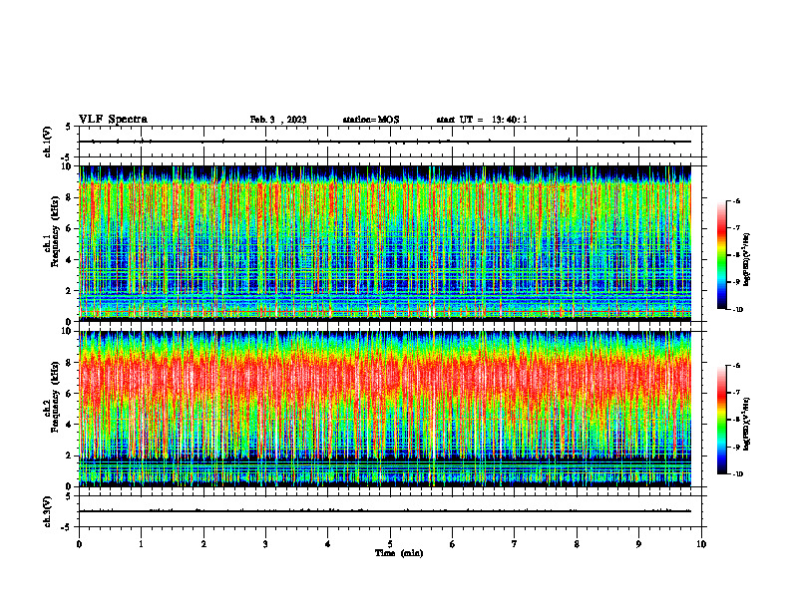Click the "station=MOS" header label
Viewport: 790px width, 610px height.
click(371, 120)
